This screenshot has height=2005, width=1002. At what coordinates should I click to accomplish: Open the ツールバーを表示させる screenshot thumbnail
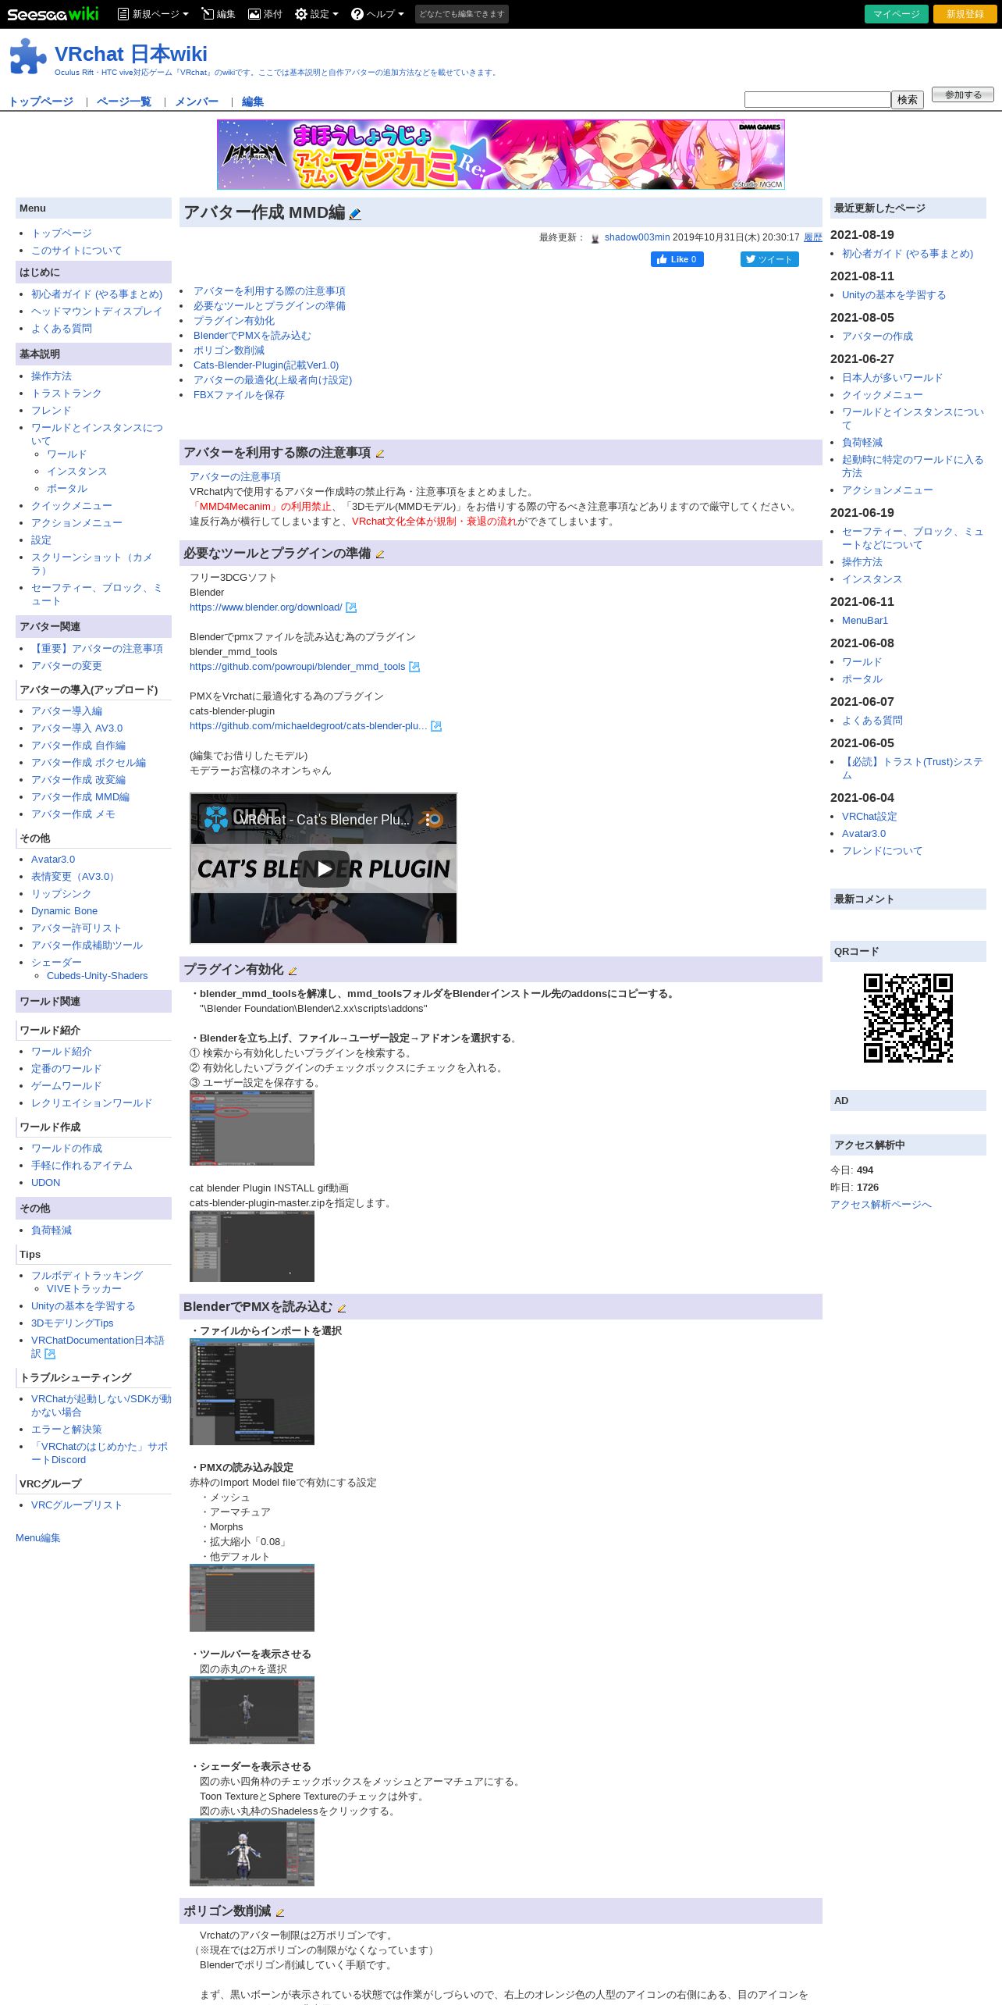pos(252,1710)
